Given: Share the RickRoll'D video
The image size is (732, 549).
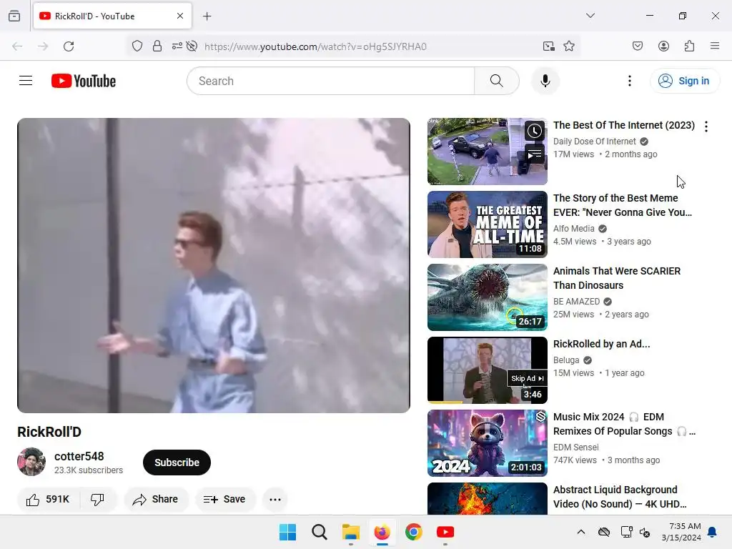Looking at the screenshot, I should 155,500.
